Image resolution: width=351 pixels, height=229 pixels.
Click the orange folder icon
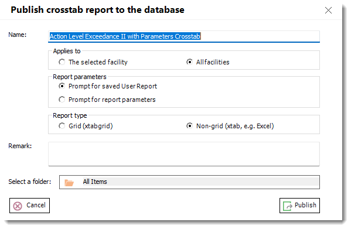click(x=69, y=183)
